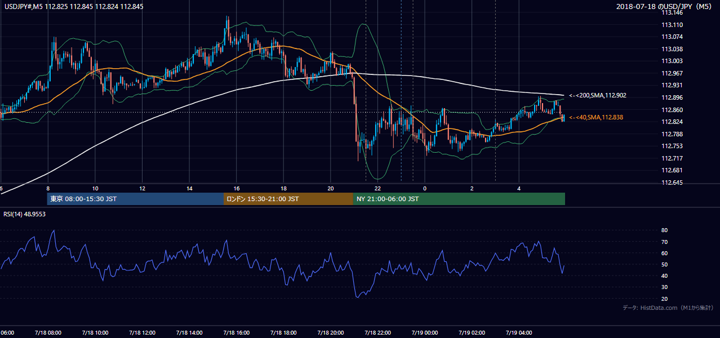The width and height of the screenshot is (720, 338).
Task: Click the RSI scale value 50
Action: click(x=664, y=264)
